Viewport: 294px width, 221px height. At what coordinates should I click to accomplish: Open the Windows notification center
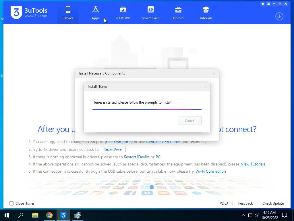pyautogui.click(x=285, y=215)
